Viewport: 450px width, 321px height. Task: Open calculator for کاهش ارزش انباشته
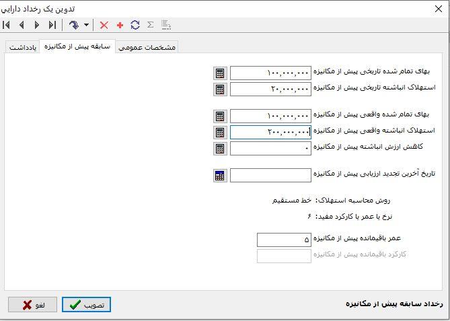pyautogui.click(x=220, y=148)
